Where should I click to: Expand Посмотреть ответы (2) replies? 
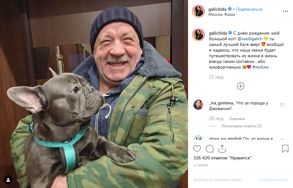pos(241,126)
